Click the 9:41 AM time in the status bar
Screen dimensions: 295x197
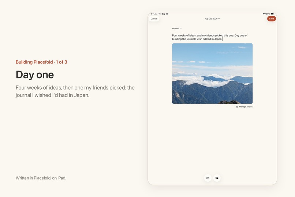pos(154,14)
